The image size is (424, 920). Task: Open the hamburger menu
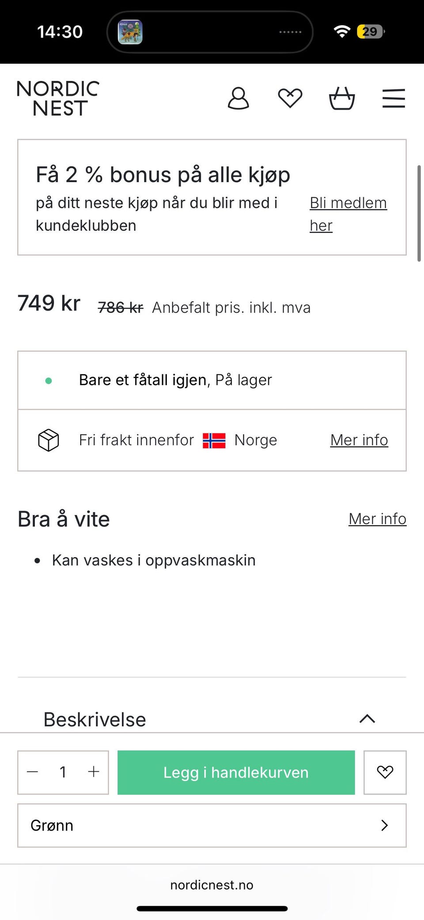tap(394, 98)
